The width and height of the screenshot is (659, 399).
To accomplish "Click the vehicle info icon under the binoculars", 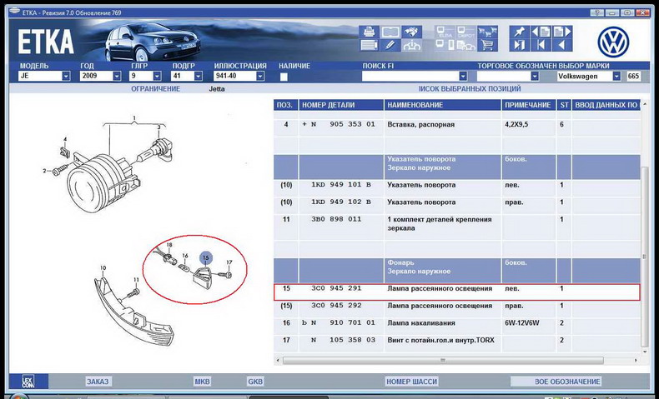I will pyautogui.click(x=412, y=45).
